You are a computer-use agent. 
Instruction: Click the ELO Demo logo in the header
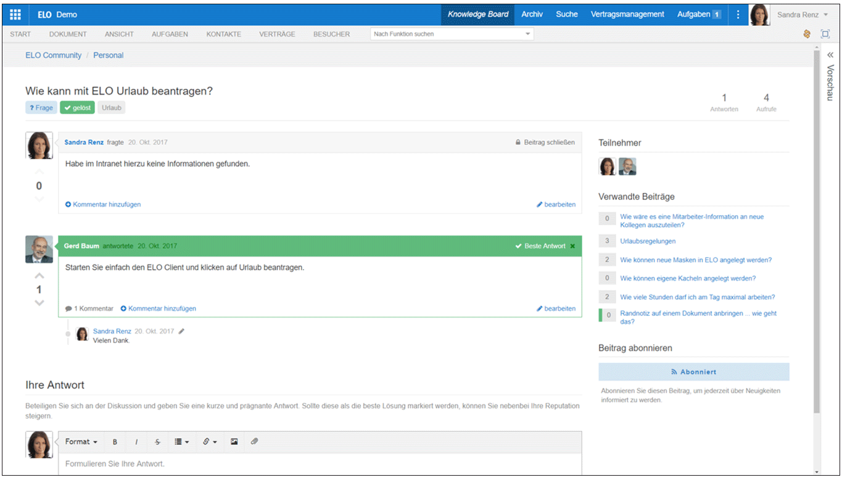57,15
